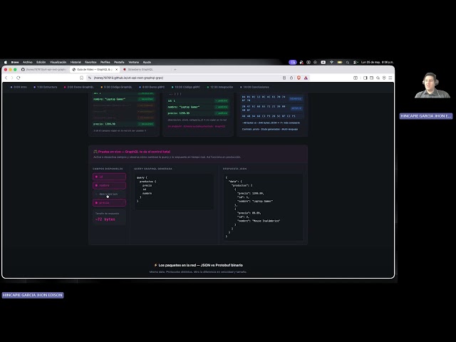Viewport: 456px width, 342px height.
Task: Open the Favoritos menu
Action: (90, 62)
